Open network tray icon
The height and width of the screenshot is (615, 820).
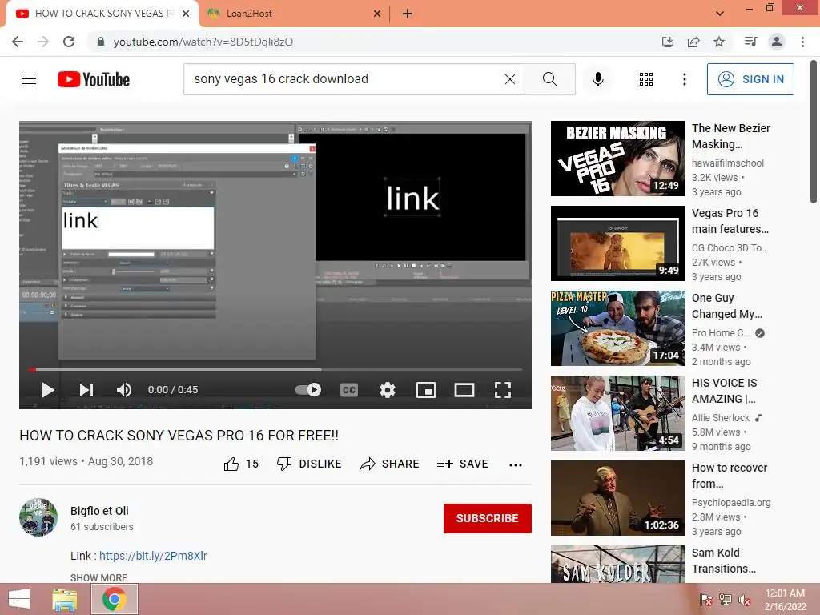(x=726, y=600)
